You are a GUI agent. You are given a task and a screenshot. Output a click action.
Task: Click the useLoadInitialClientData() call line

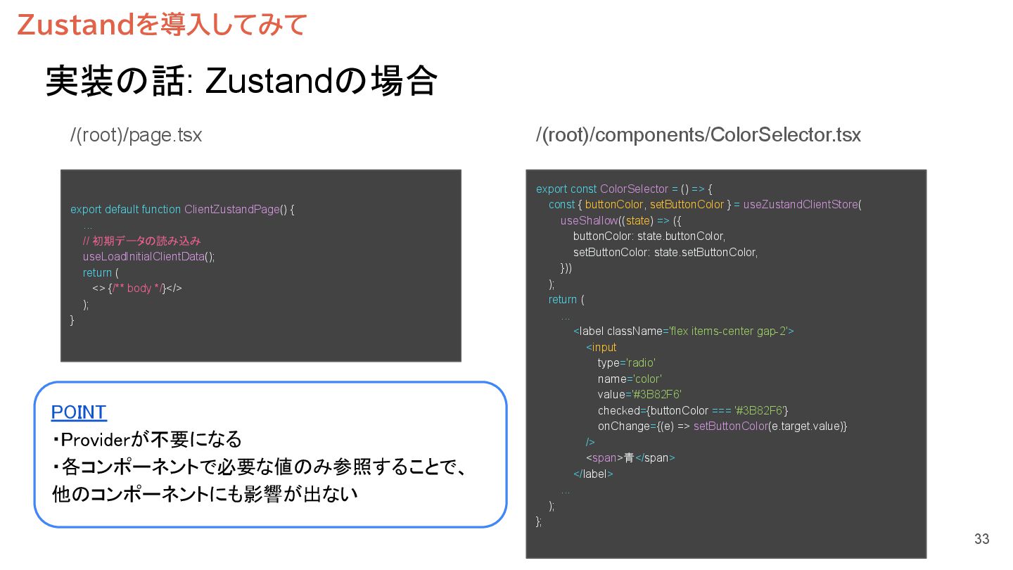(148, 256)
